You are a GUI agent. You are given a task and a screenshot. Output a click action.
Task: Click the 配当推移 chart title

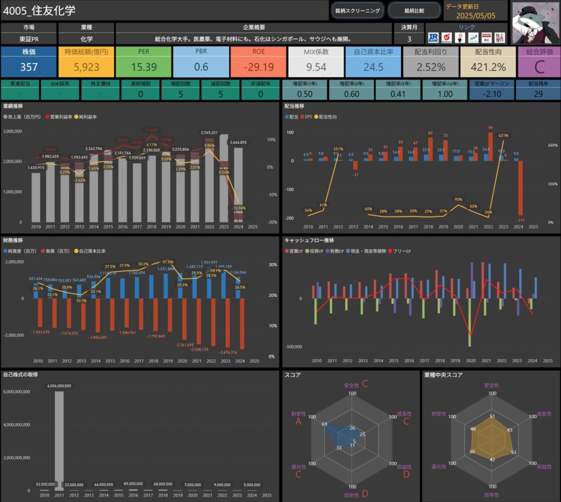[294, 106]
